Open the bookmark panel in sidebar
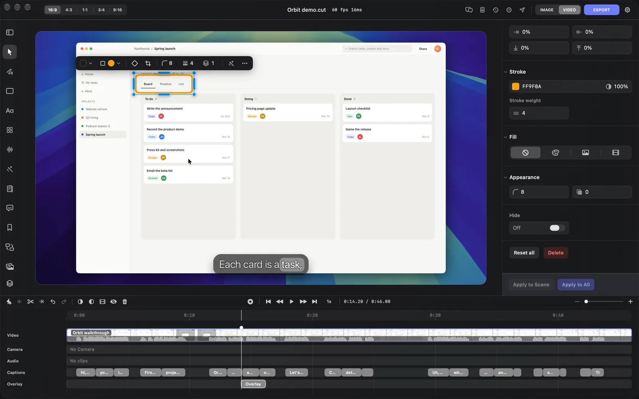 [x=10, y=227]
